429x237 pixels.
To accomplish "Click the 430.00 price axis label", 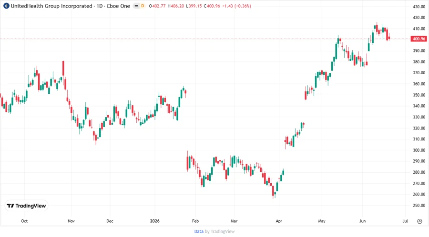I will click(419, 7).
